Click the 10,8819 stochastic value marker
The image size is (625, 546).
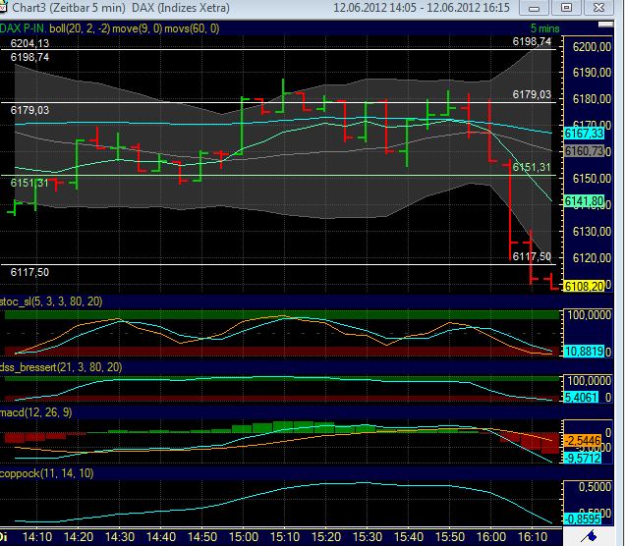click(584, 352)
